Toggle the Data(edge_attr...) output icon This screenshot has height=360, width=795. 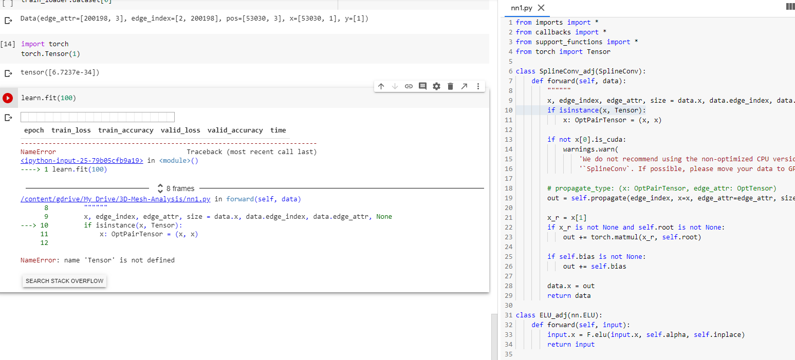tap(8, 20)
